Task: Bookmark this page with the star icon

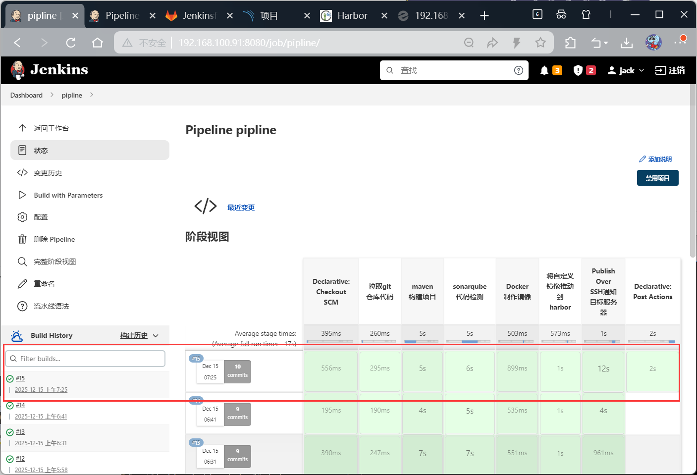Action: click(x=540, y=43)
